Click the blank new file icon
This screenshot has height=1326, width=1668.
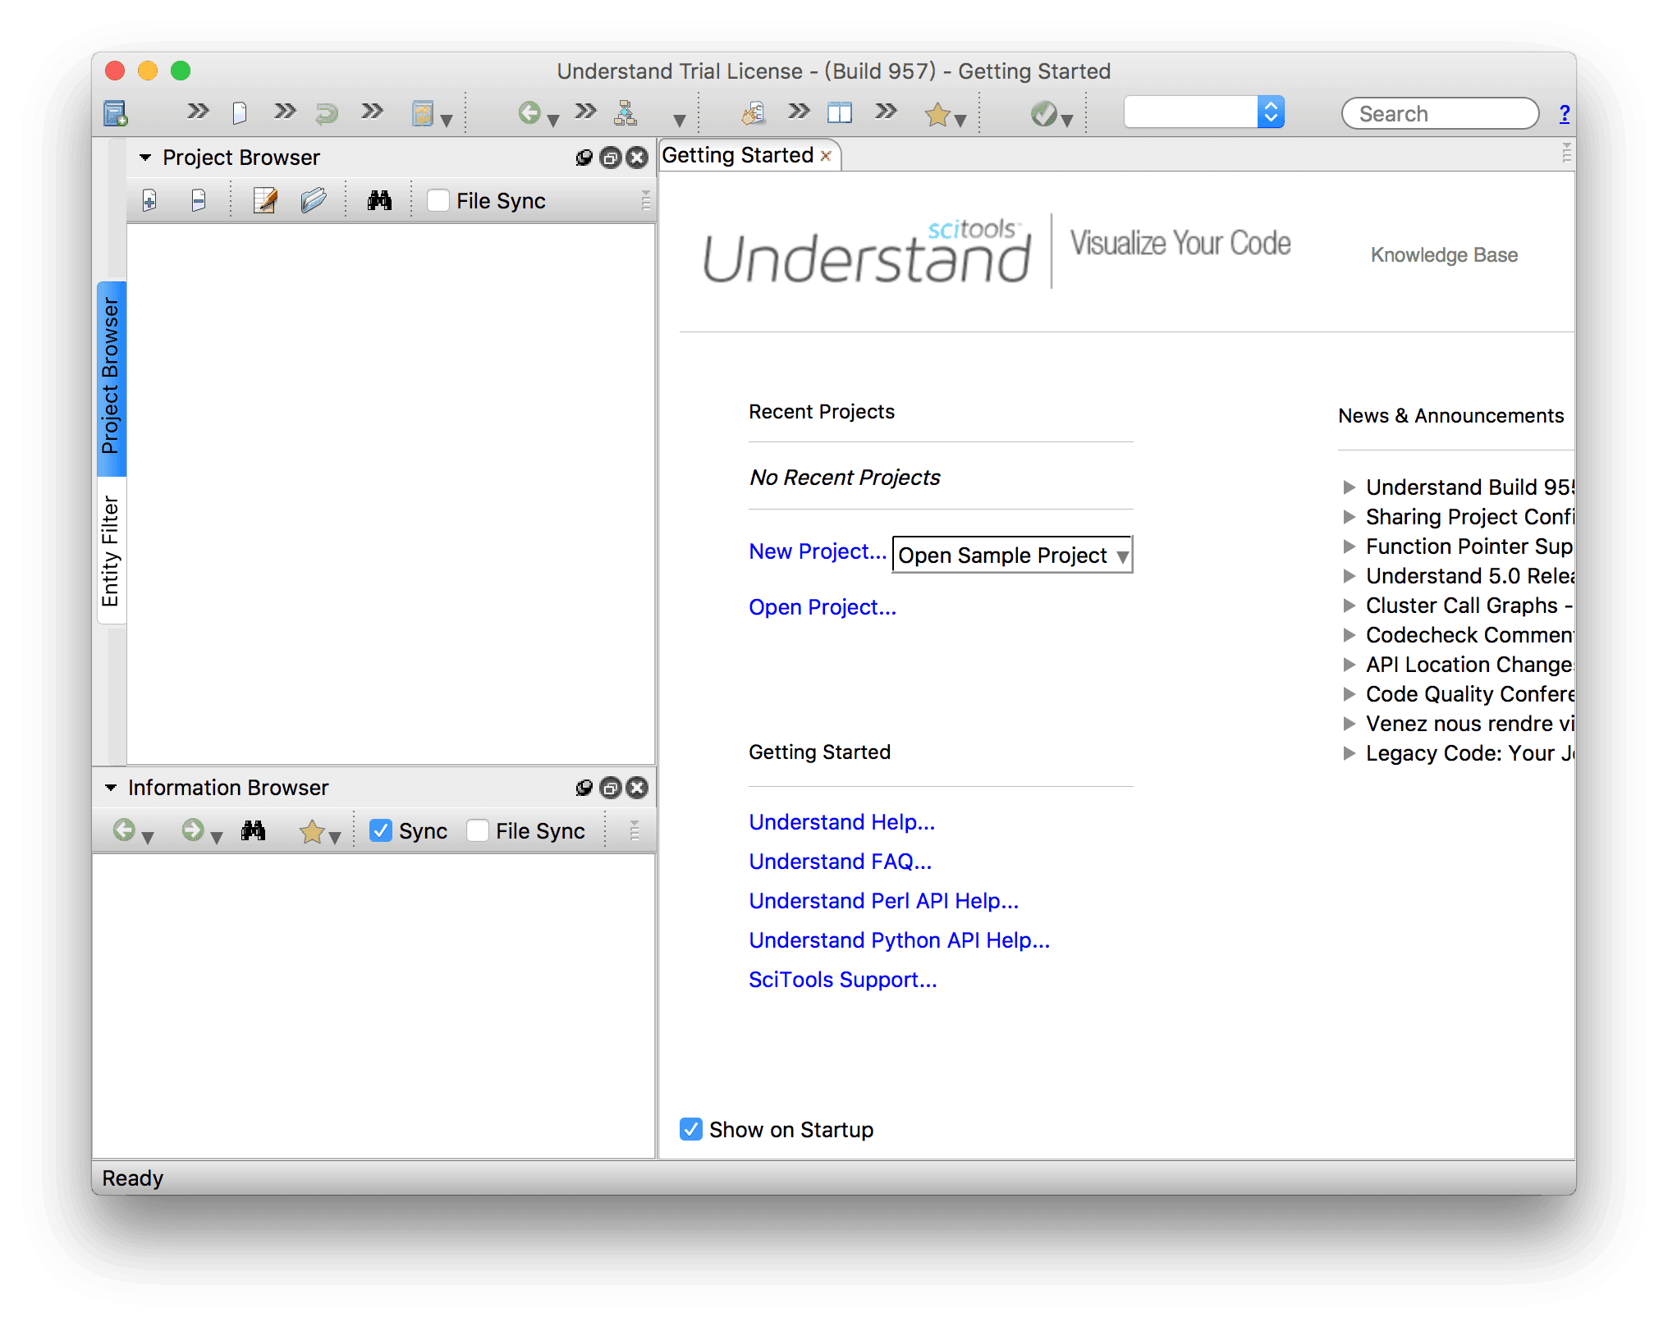tap(240, 113)
